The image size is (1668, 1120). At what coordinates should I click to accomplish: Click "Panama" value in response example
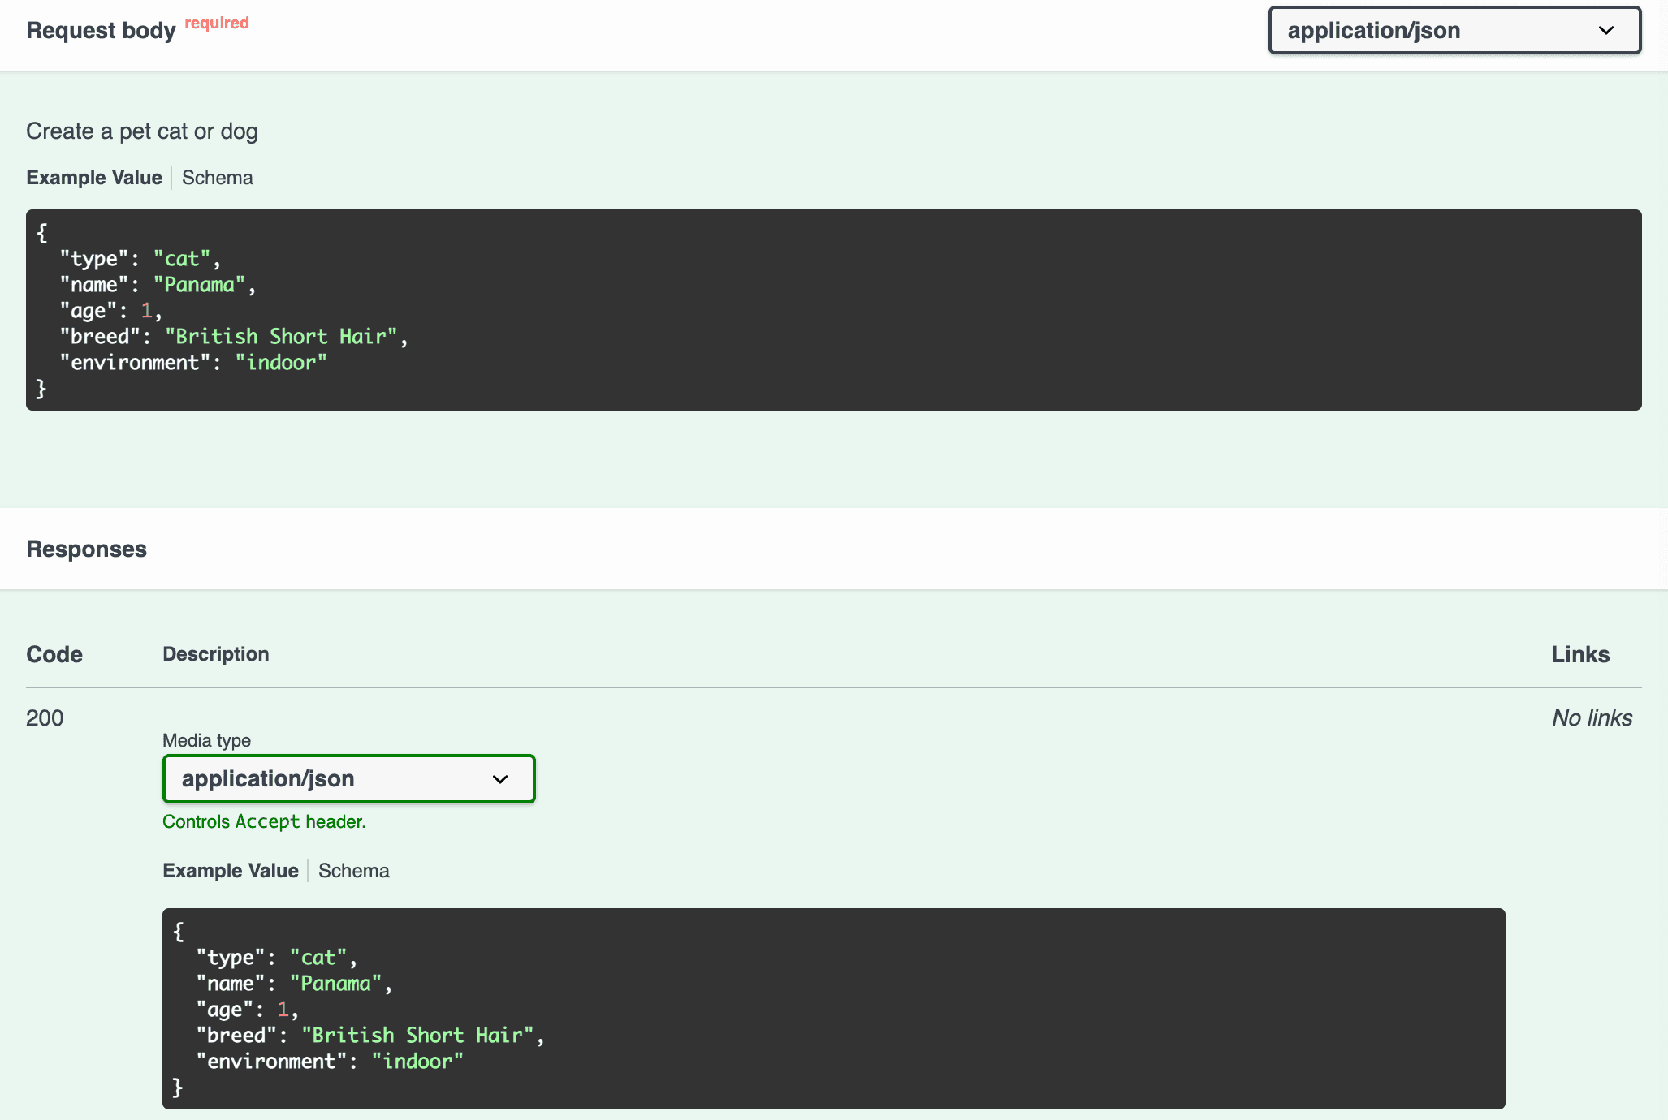pos(336,984)
